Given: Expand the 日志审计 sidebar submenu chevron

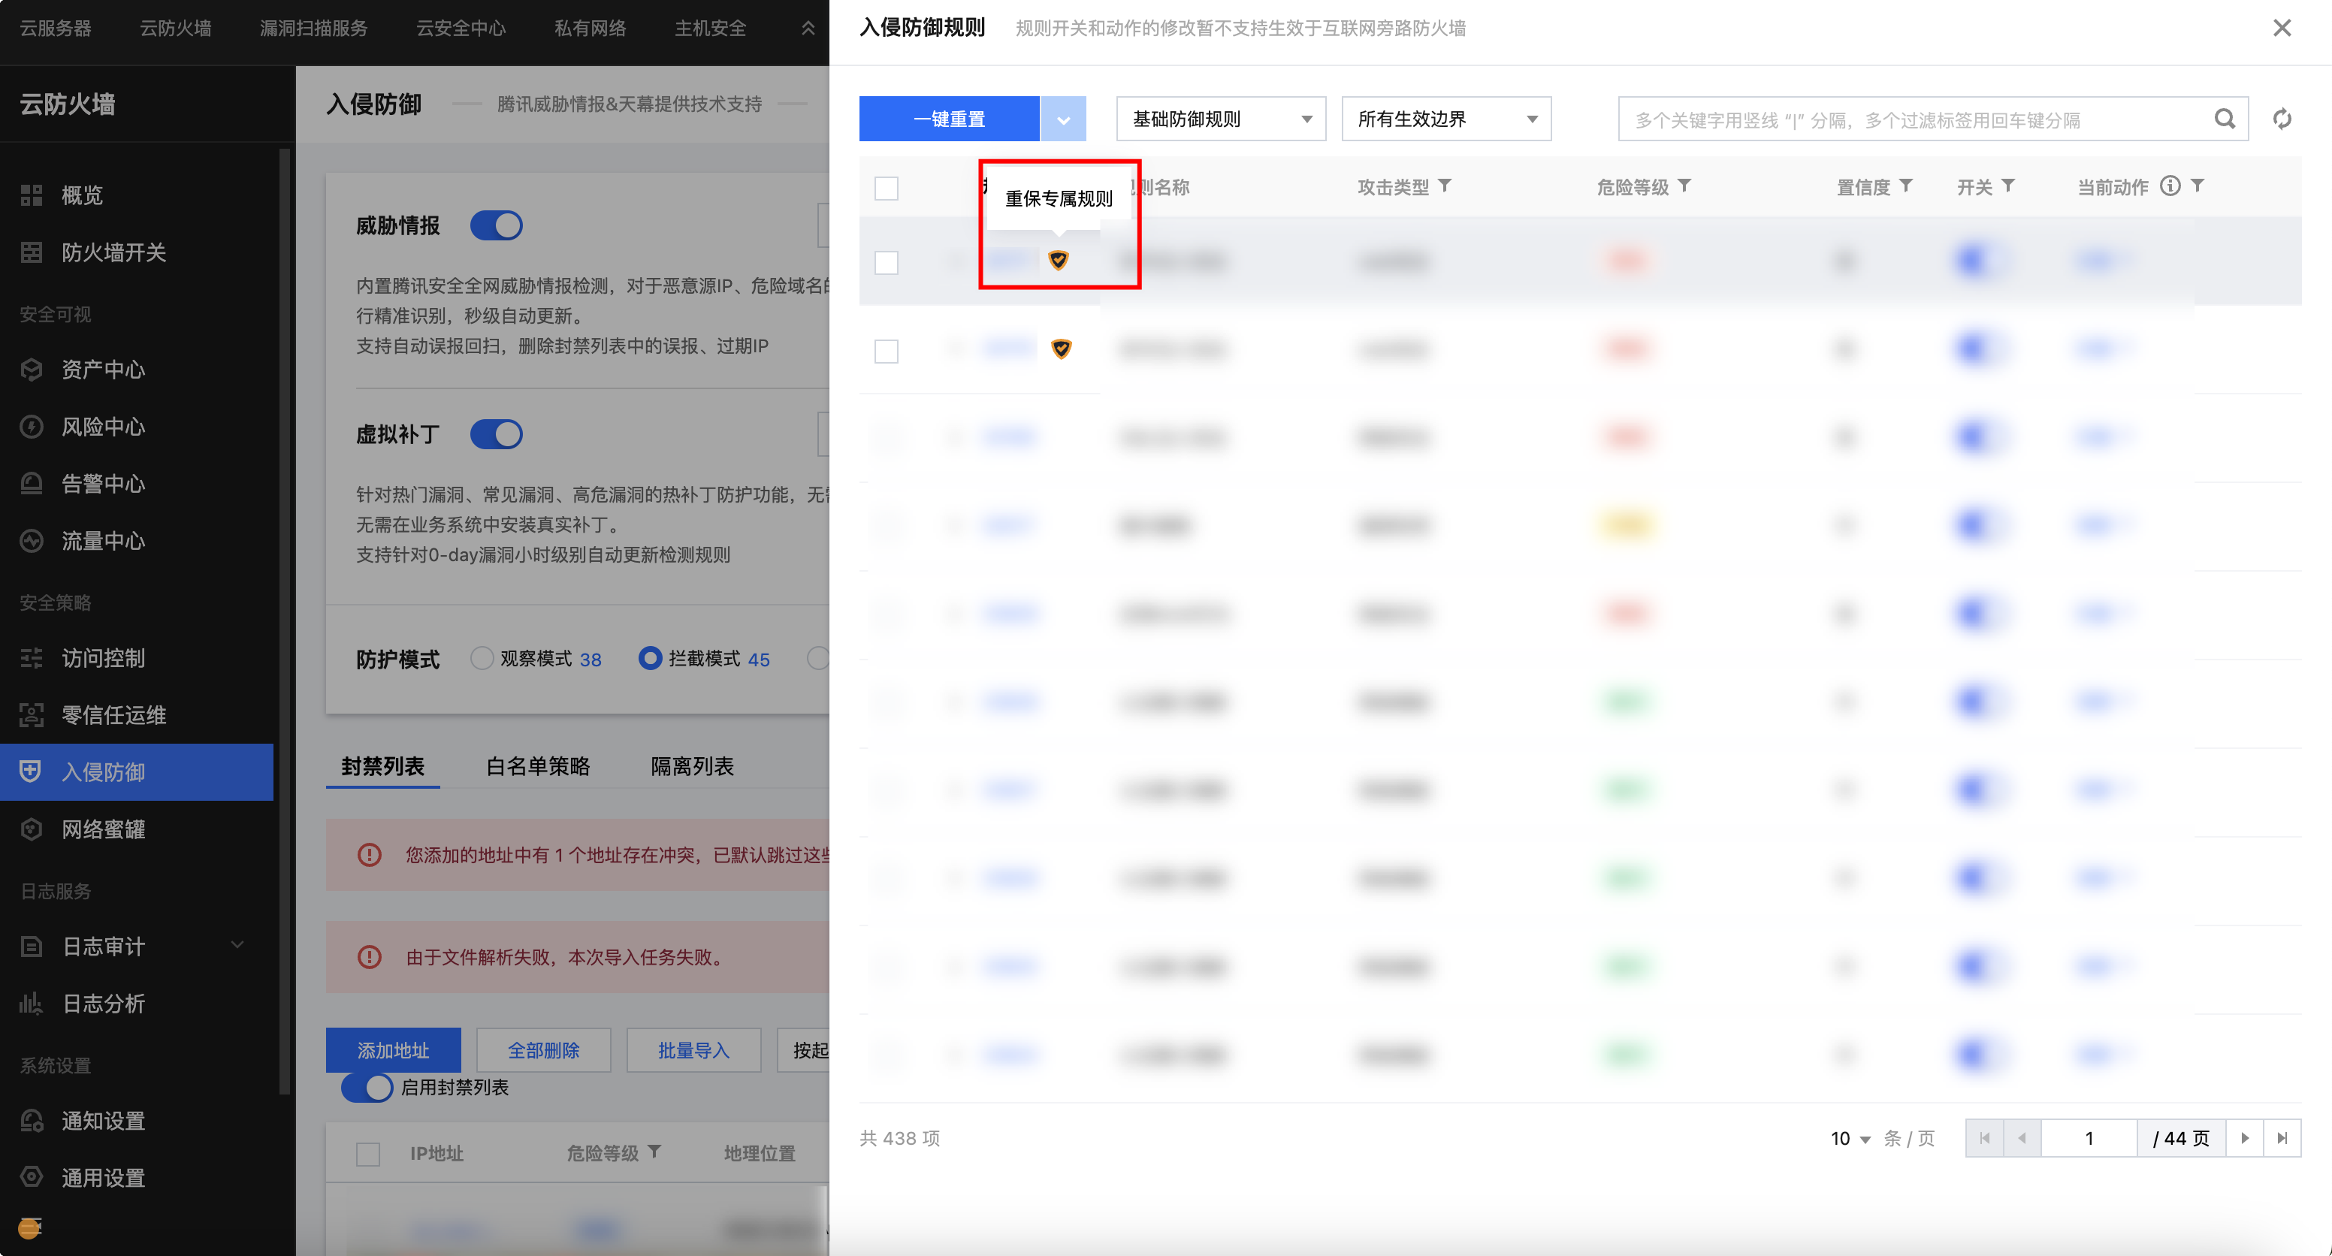Looking at the screenshot, I should point(237,946).
